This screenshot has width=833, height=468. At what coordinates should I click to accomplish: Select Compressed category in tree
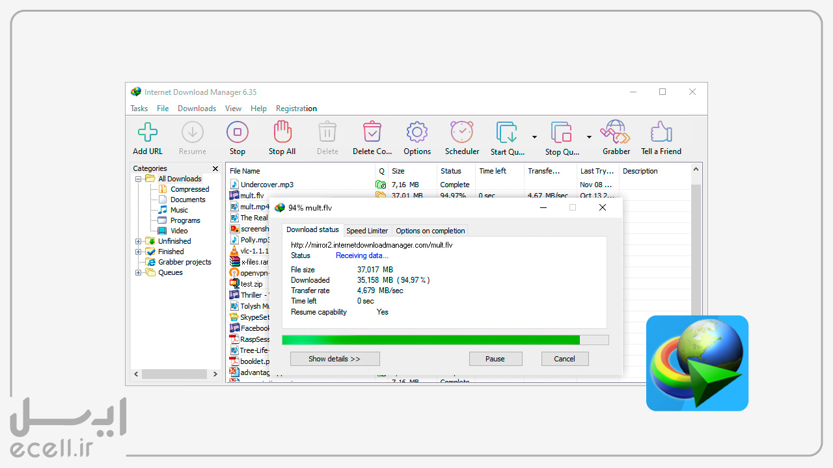[x=189, y=189]
